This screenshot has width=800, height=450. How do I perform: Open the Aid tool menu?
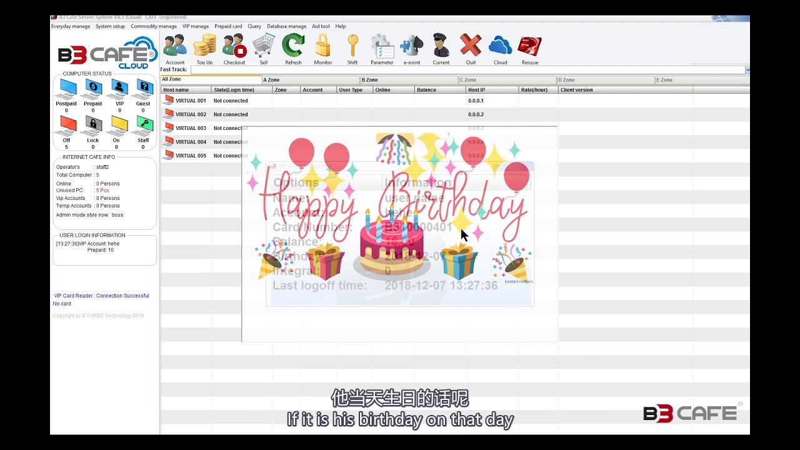(x=321, y=26)
